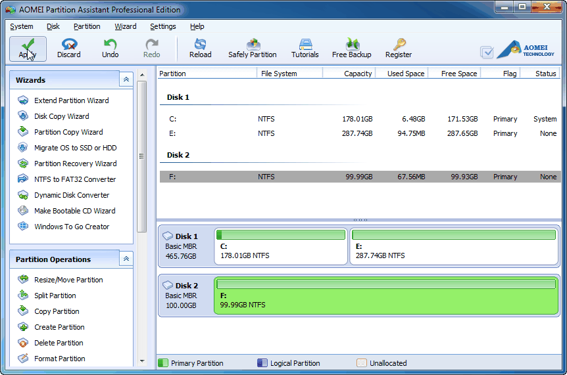Viewport: 567px width, 375px height.
Task: Collapse the Wizards panel
Action: [x=126, y=79]
